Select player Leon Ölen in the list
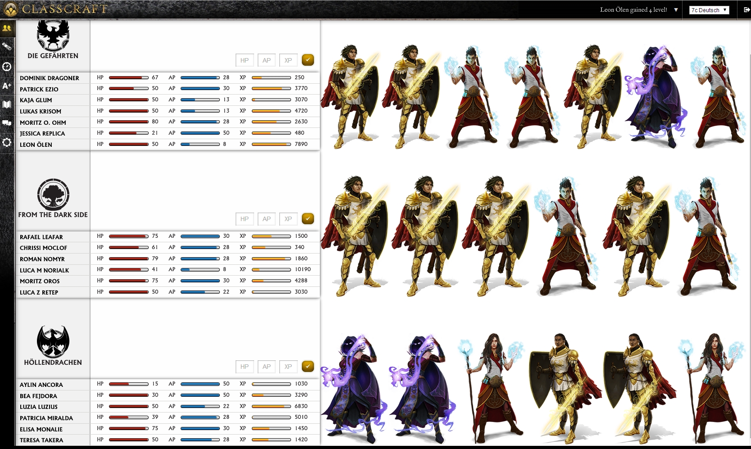The image size is (751, 449). point(36,145)
